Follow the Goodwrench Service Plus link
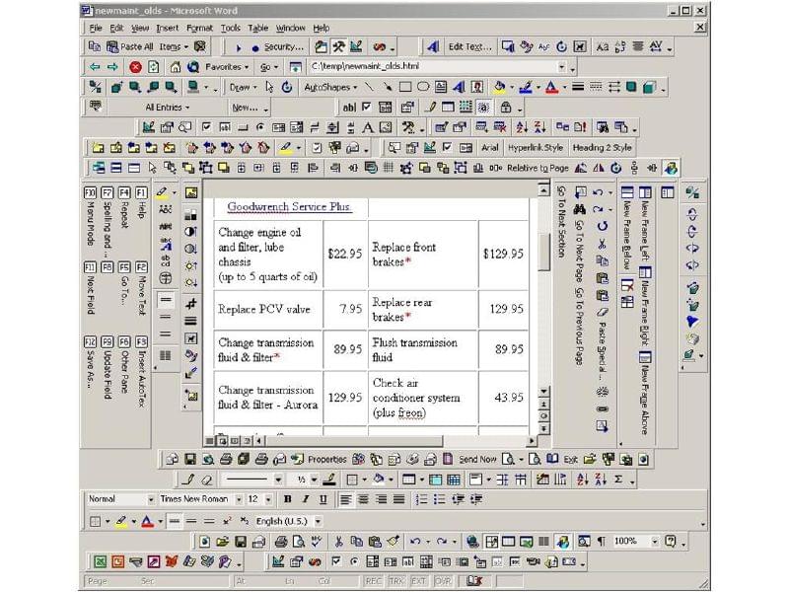 coord(289,207)
